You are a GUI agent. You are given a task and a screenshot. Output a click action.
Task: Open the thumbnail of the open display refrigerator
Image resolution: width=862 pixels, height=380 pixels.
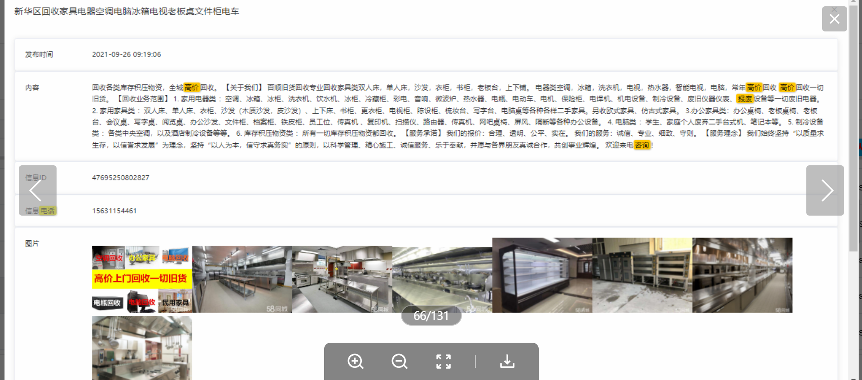tap(542, 275)
